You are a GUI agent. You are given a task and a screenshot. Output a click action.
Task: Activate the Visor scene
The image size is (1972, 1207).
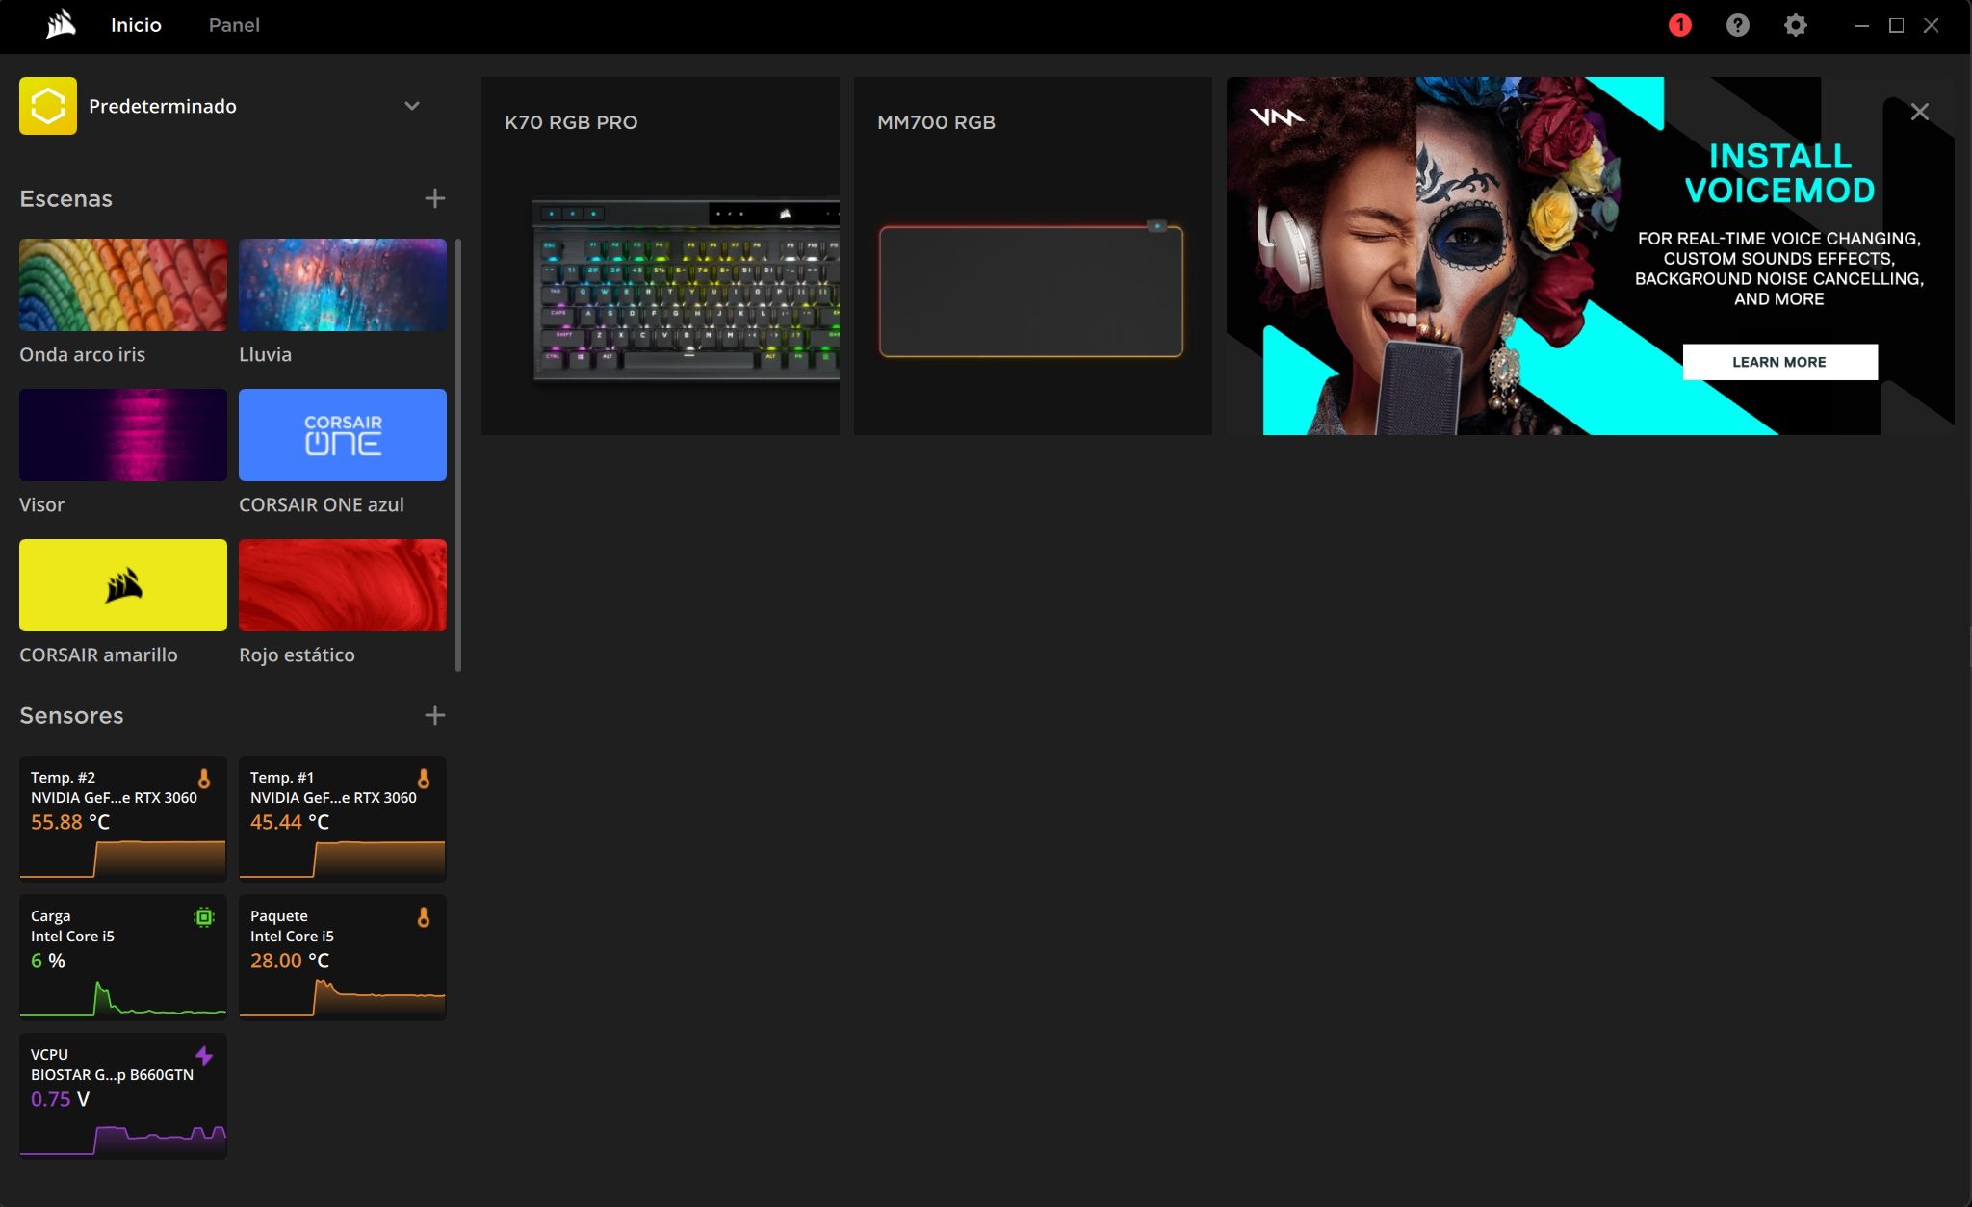[x=123, y=435]
